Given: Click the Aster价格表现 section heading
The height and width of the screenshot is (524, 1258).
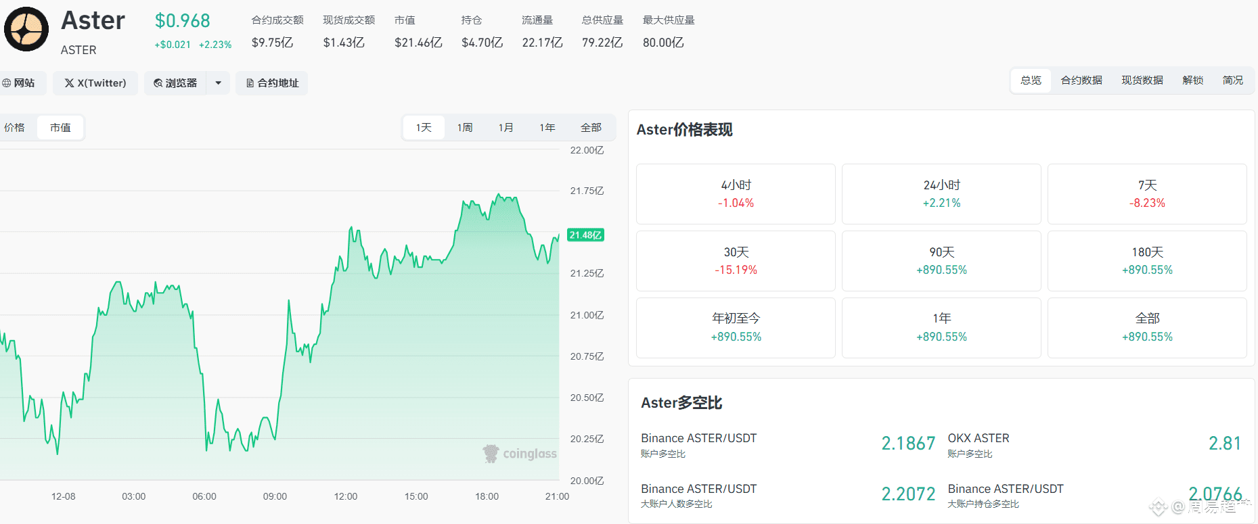Looking at the screenshot, I should click(x=684, y=130).
